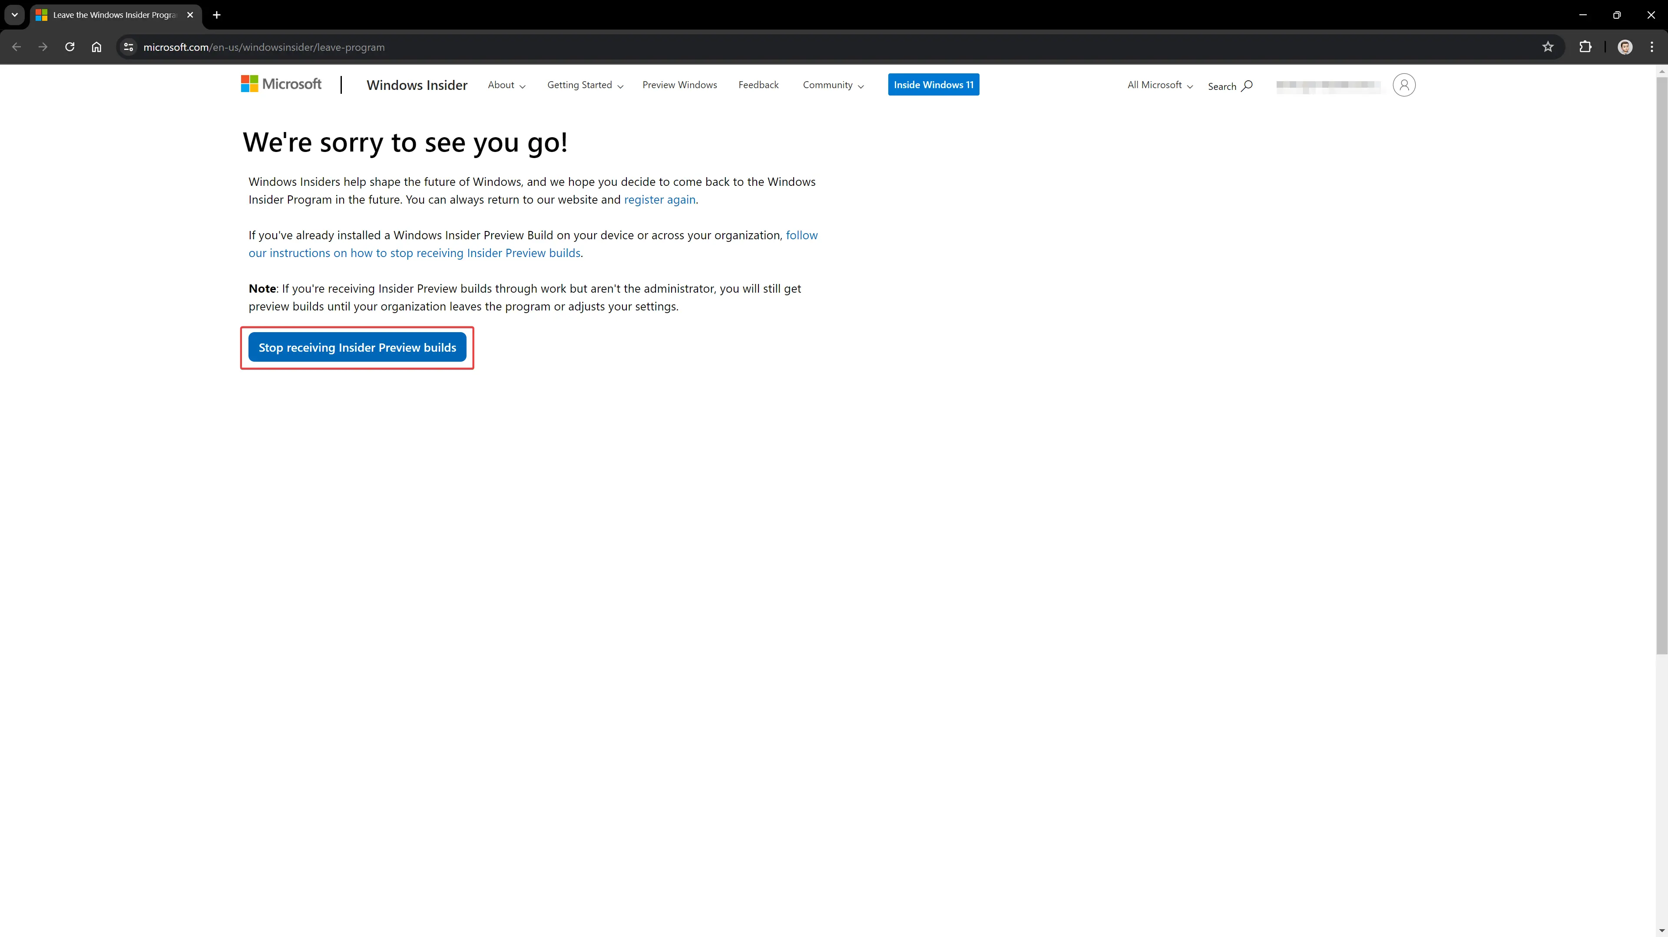Click Windows Insider site title
This screenshot has height=937, width=1668.
click(x=417, y=85)
